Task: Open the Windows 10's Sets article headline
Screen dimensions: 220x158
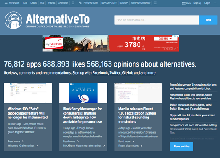Action: coord(28,113)
